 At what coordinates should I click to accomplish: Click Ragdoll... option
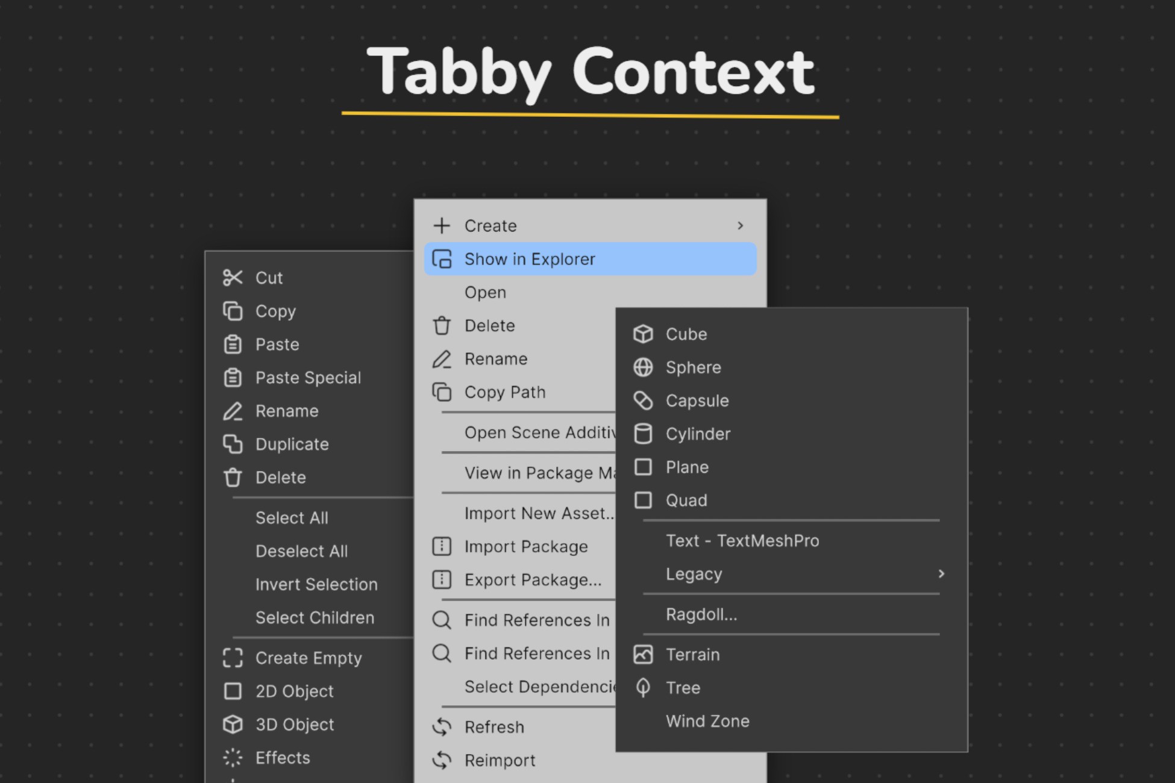[701, 615]
